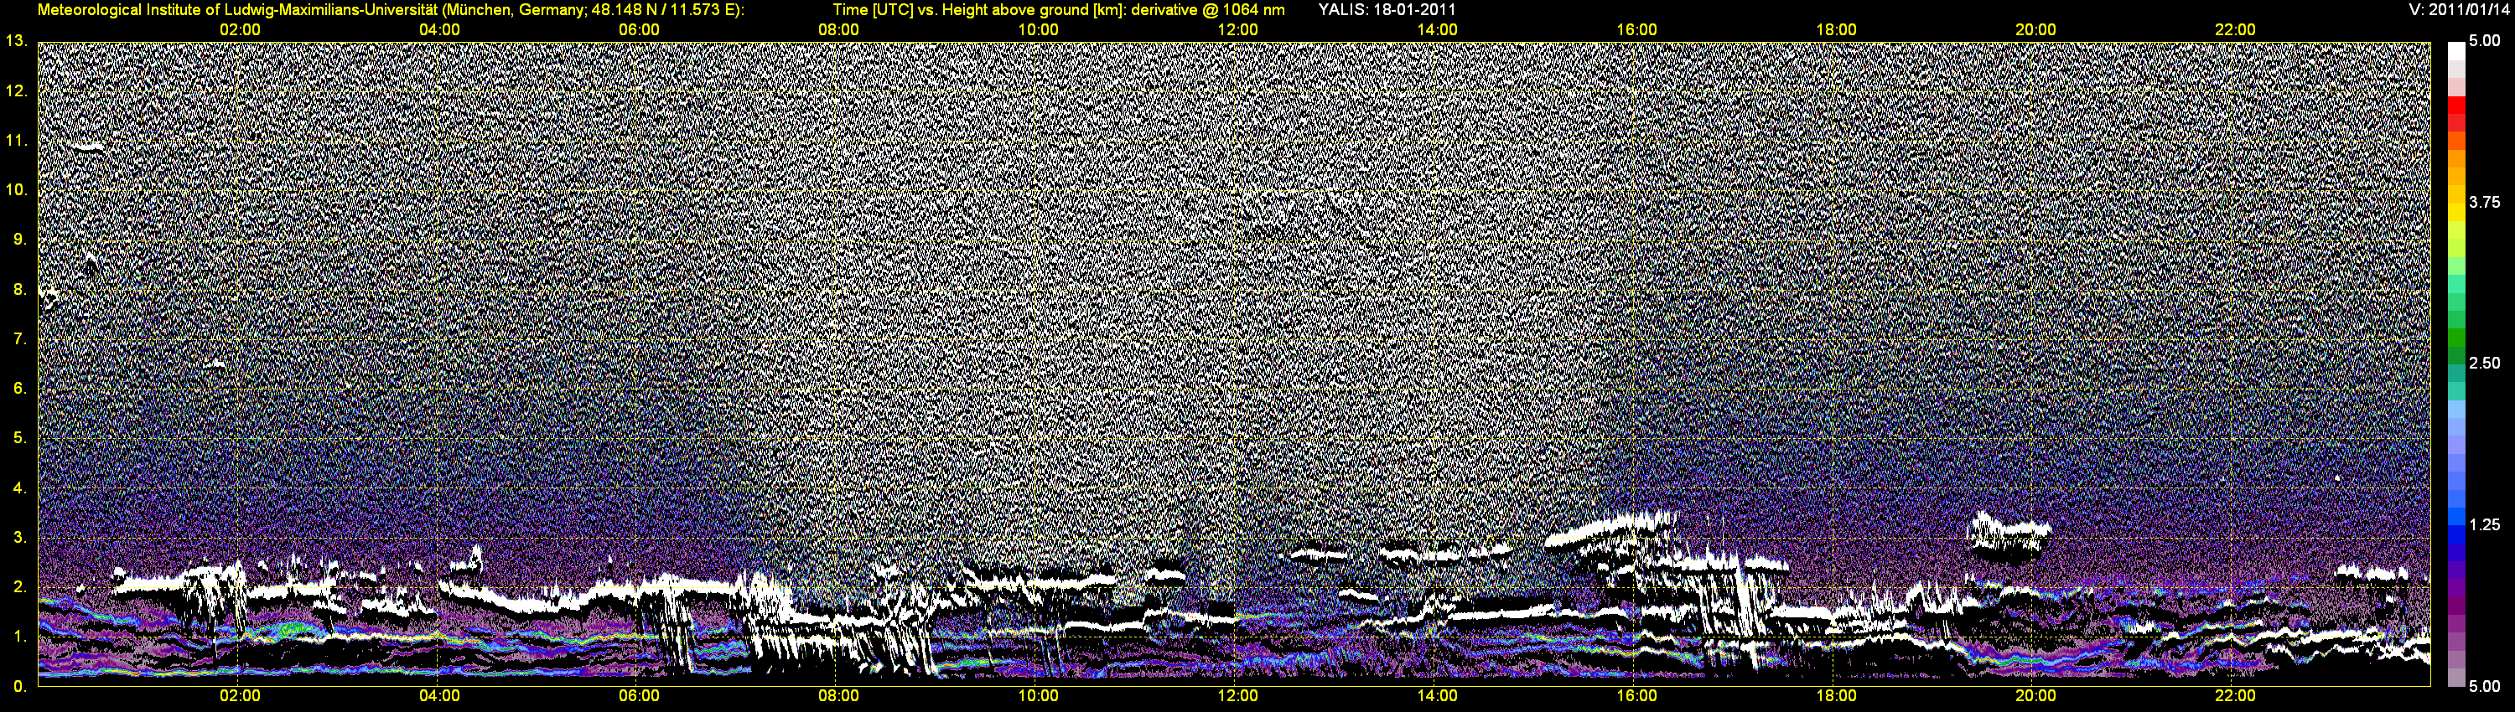Image resolution: width=2515 pixels, height=712 pixels.
Task: Click the 2. height axis label
Action: coord(19,587)
